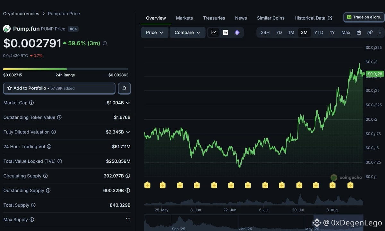Go to the Cryptocurrencies breadcrumb link
Screen dimensions: 385x231
point(21,13)
